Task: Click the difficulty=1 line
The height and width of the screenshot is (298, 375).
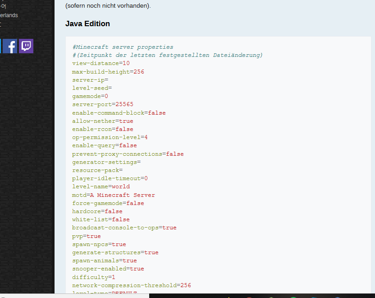Action: (94, 278)
